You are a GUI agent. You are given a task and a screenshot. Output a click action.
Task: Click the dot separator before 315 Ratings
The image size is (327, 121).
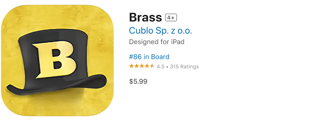click(167, 67)
